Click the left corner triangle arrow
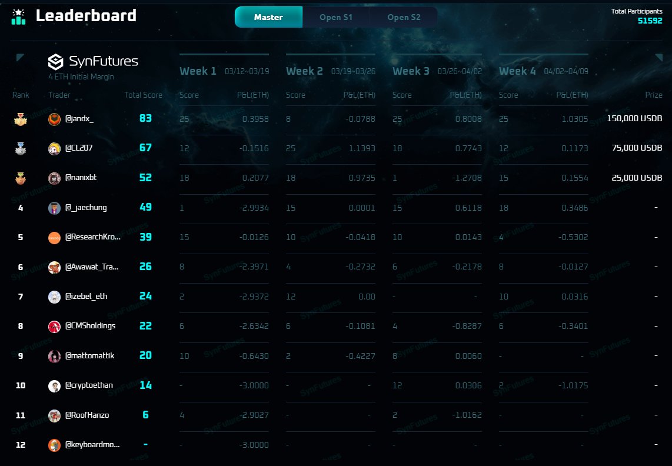Viewport: 672px width, 466px height. (x=20, y=58)
